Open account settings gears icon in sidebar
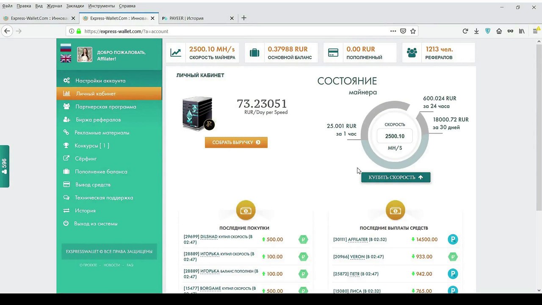This screenshot has height=305, width=542. point(66,80)
